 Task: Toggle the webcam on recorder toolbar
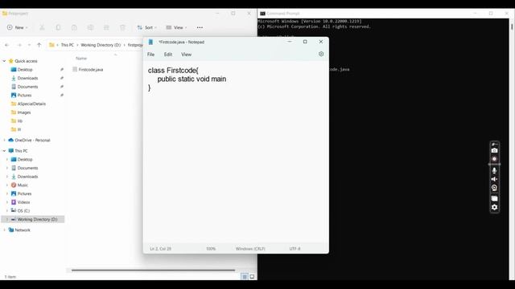[x=494, y=188]
